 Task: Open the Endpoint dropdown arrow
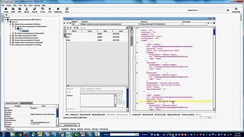[140, 24]
